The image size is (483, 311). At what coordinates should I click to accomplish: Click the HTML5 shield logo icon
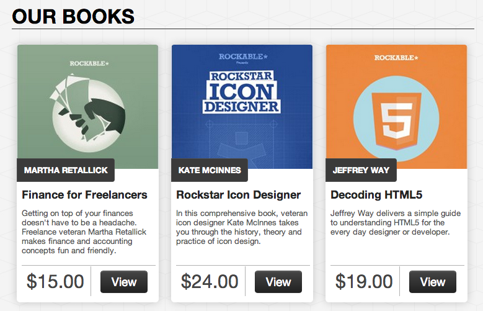pos(396,120)
